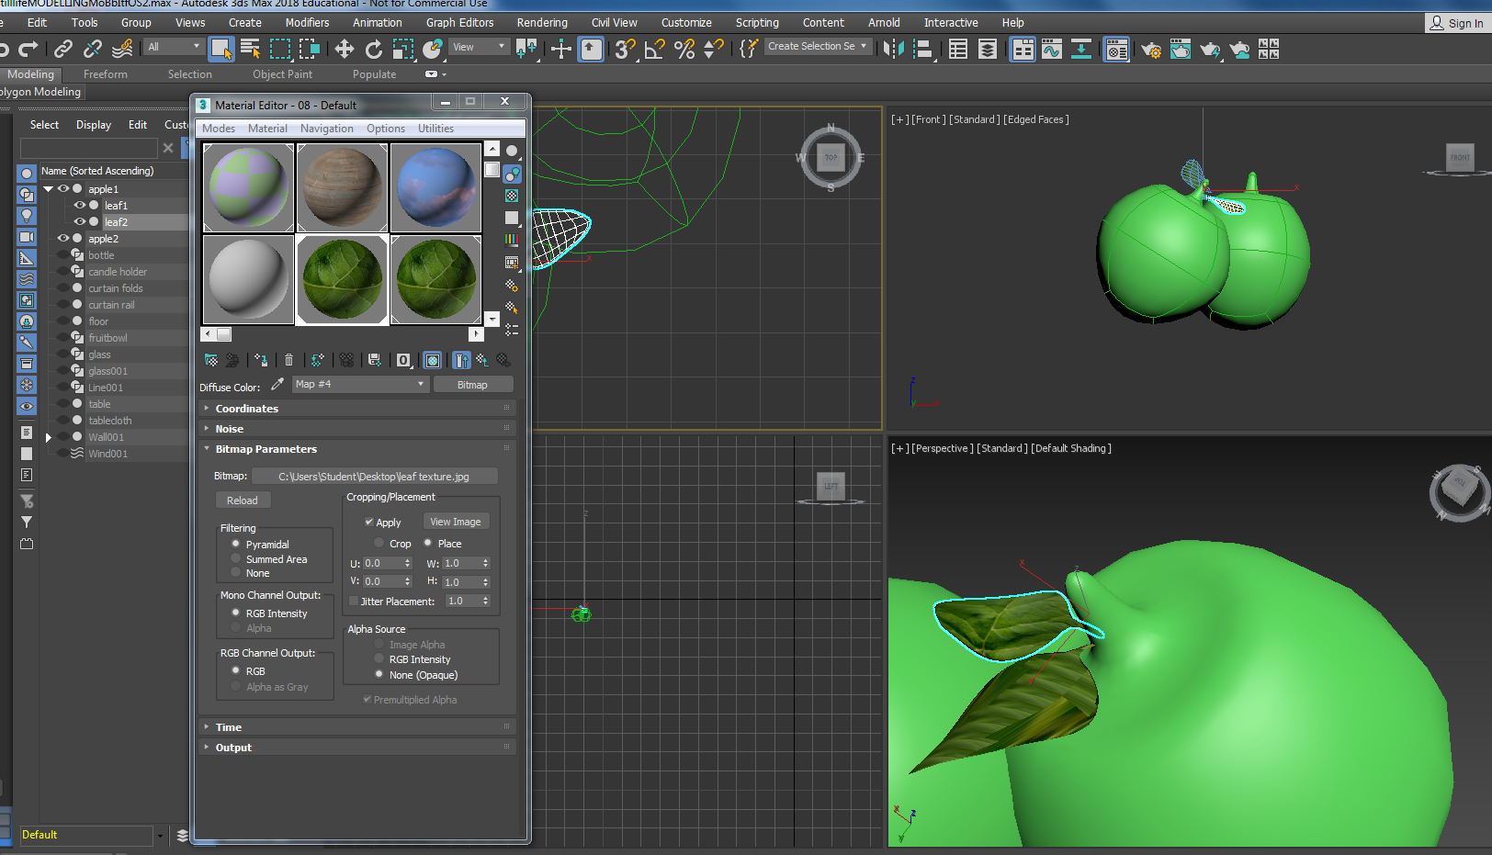Open the Render Setup teapot icon
This screenshot has width=1492, height=855.
pos(1151,49)
